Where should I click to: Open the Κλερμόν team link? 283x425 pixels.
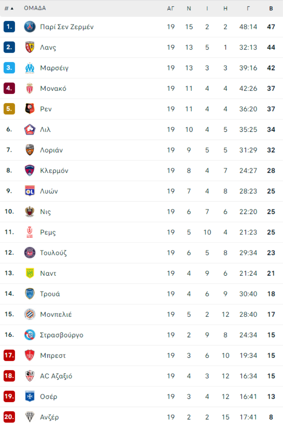point(54,171)
